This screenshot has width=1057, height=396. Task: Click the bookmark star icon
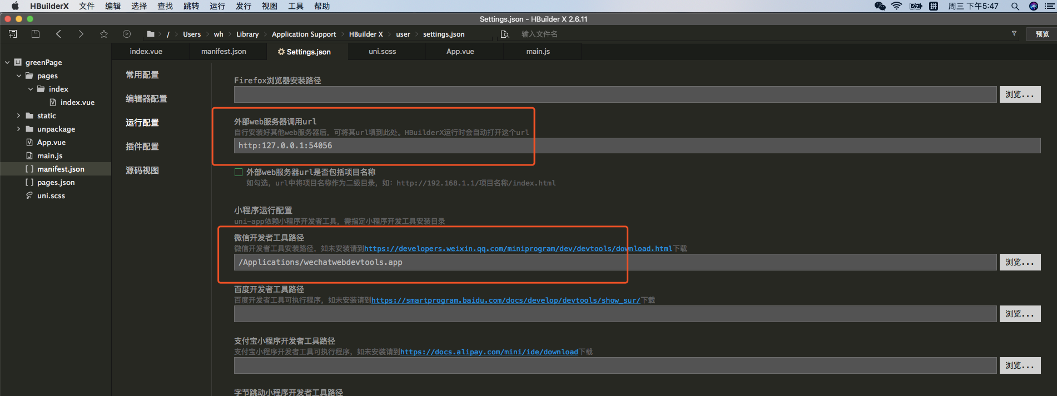pyautogui.click(x=104, y=34)
